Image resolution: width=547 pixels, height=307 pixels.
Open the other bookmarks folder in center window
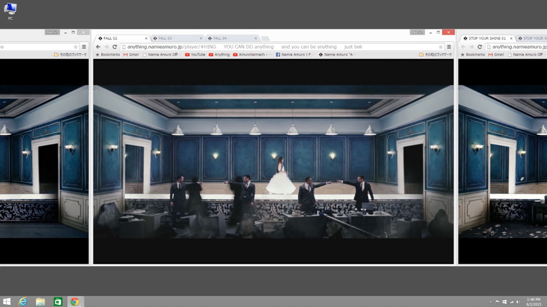(x=435, y=55)
